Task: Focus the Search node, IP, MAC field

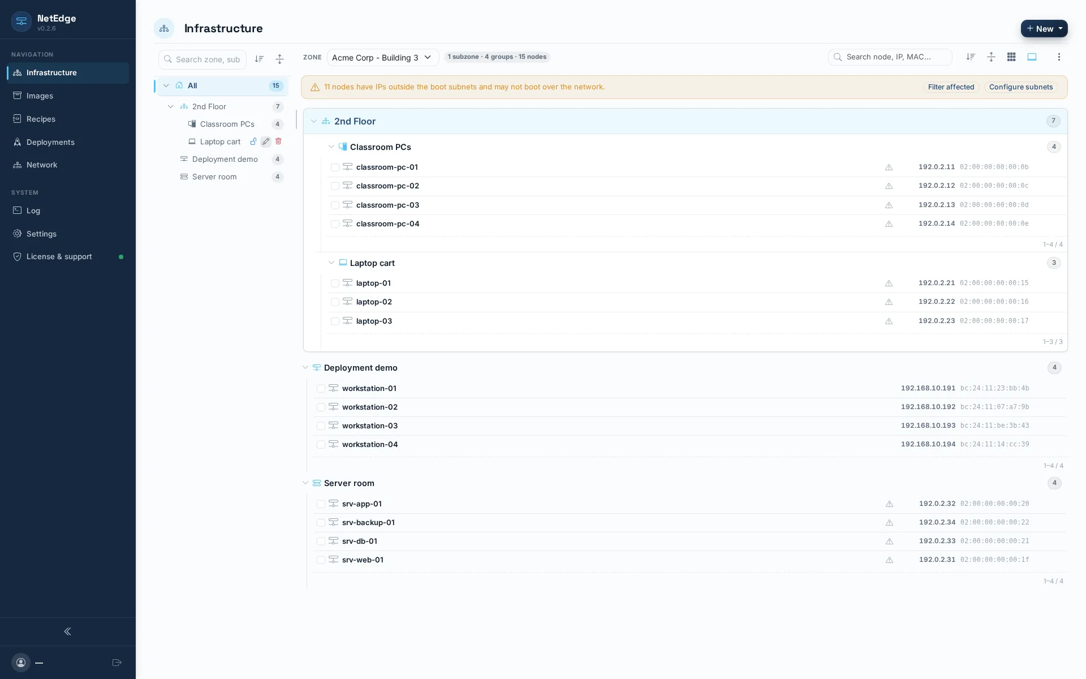Action: coord(890,57)
